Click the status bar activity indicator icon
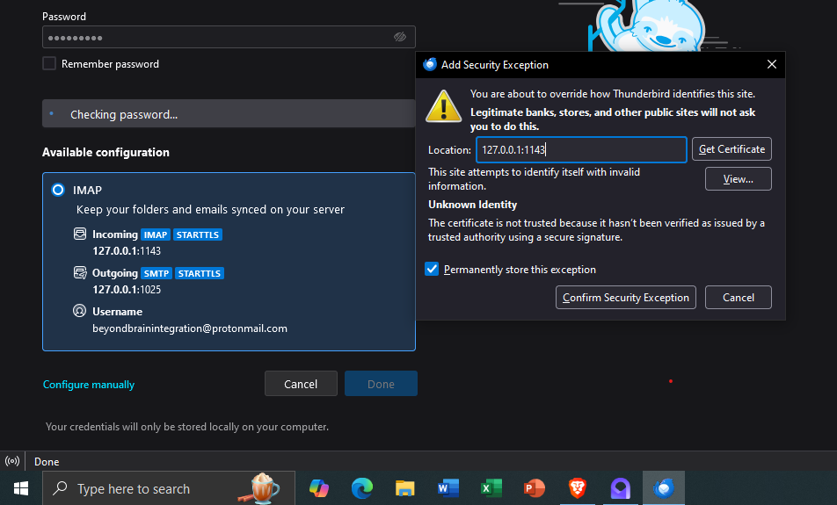 (x=12, y=461)
